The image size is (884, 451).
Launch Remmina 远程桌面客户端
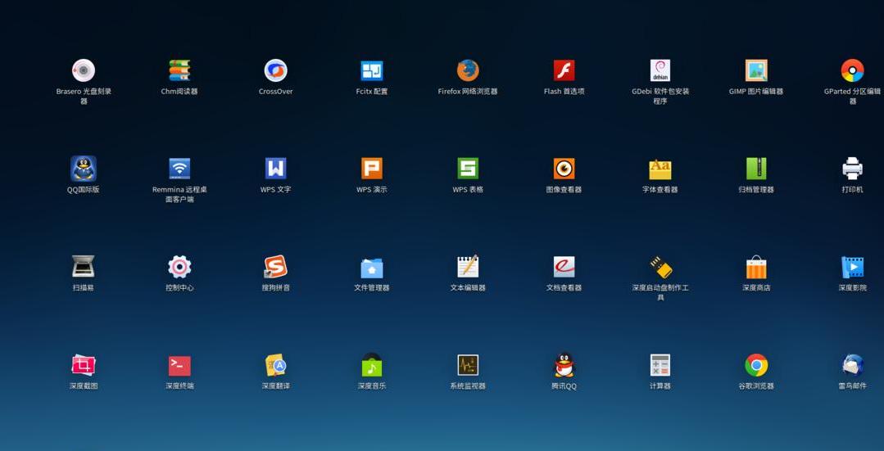(179, 169)
